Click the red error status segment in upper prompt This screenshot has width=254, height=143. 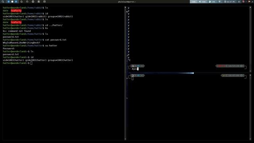point(221,66)
